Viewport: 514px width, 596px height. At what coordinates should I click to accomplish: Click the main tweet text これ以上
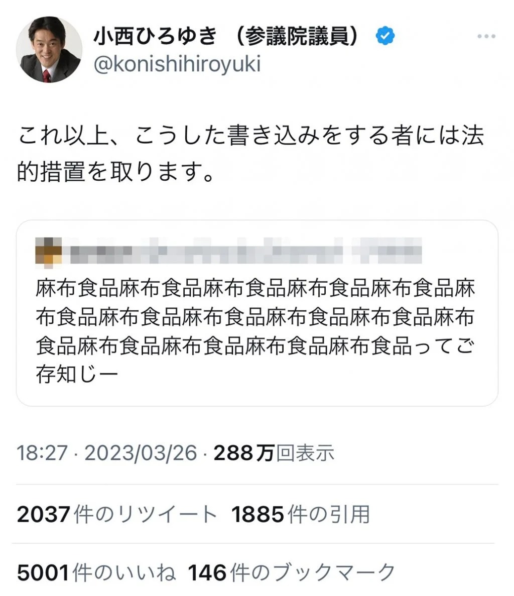tap(63, 136)
